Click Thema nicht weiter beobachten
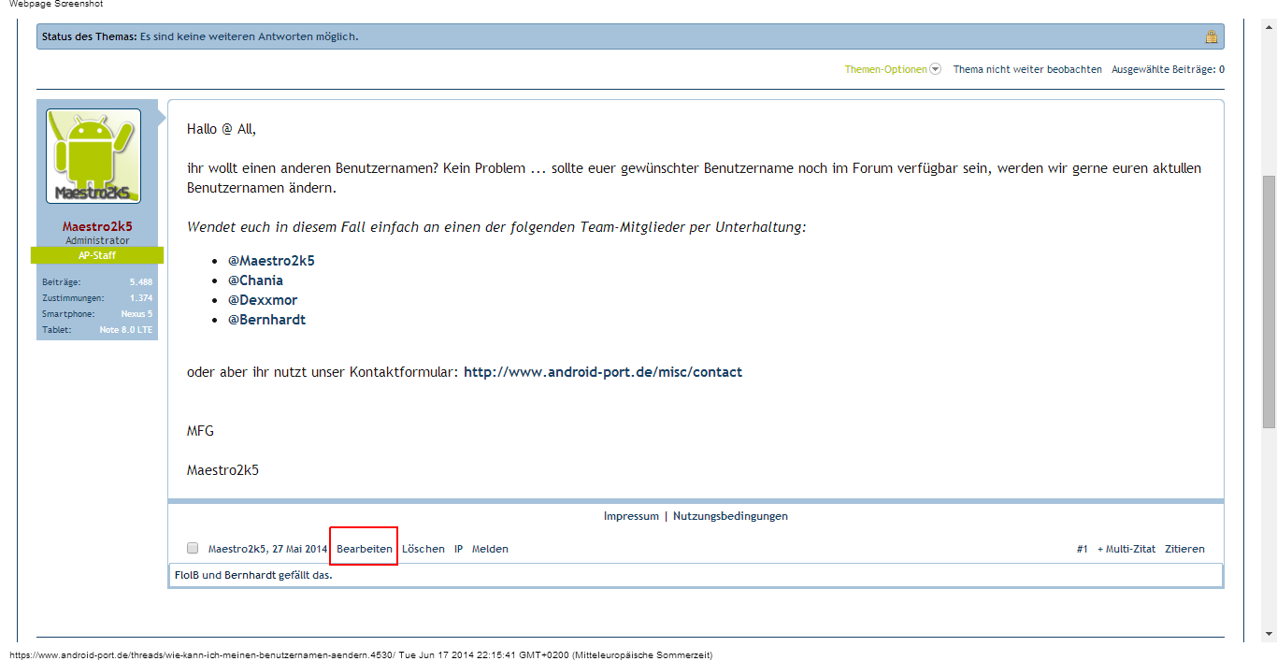This screenshot has width=1277, height=661. point(1026,69)
